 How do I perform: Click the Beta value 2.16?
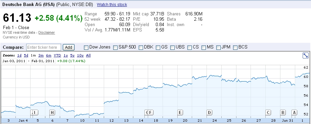pyautogui.click(x=198, y=19)
